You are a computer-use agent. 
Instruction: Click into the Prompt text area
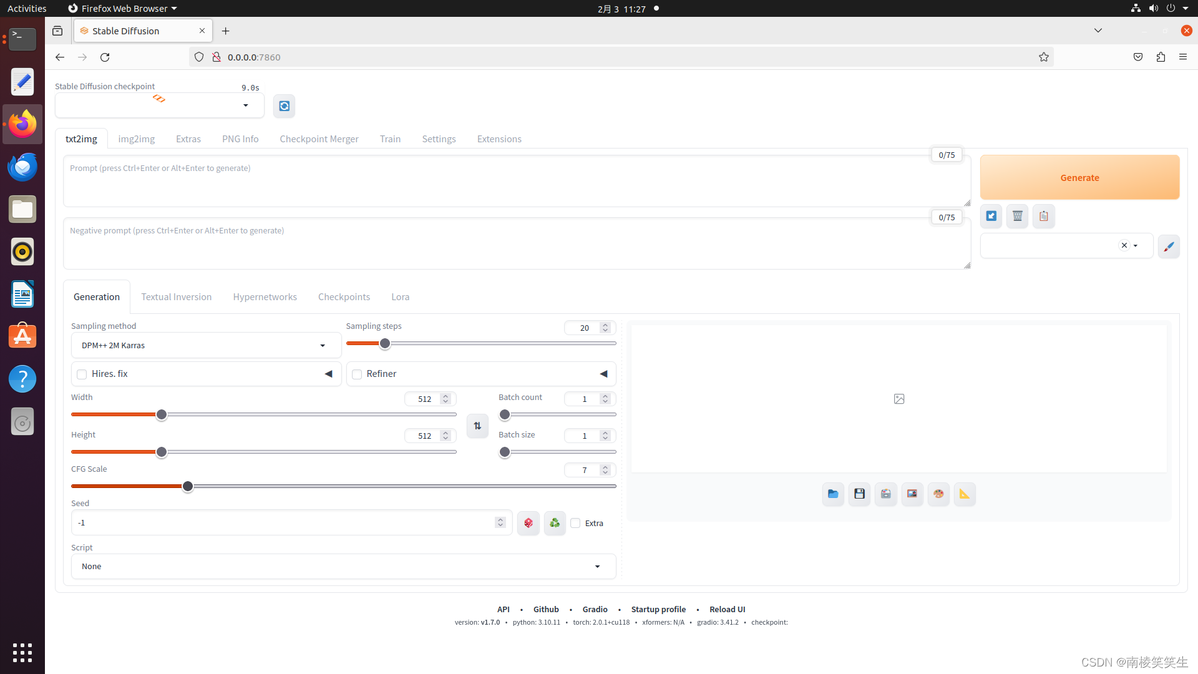coord(517,181)
